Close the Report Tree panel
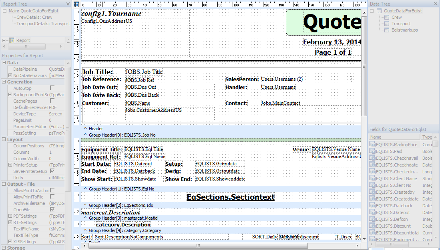440x250 pixels. (x=69, y=4)
